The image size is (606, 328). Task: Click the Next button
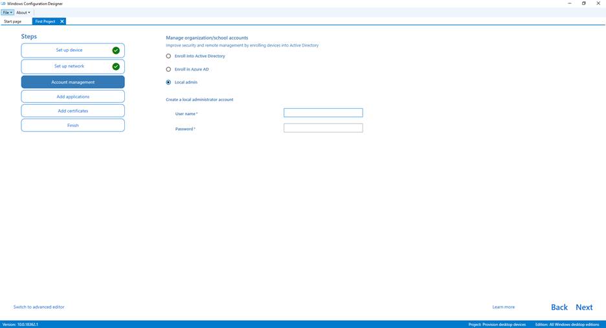click(x=584, y=307)
